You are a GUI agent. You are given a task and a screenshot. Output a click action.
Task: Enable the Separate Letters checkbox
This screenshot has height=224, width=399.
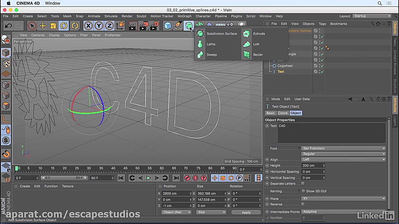[303, 184]
